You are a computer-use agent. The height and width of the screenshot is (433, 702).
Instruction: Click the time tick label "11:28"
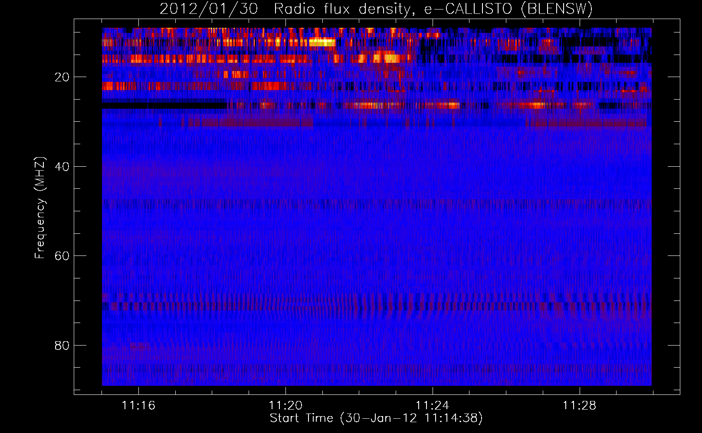(580, 406)
